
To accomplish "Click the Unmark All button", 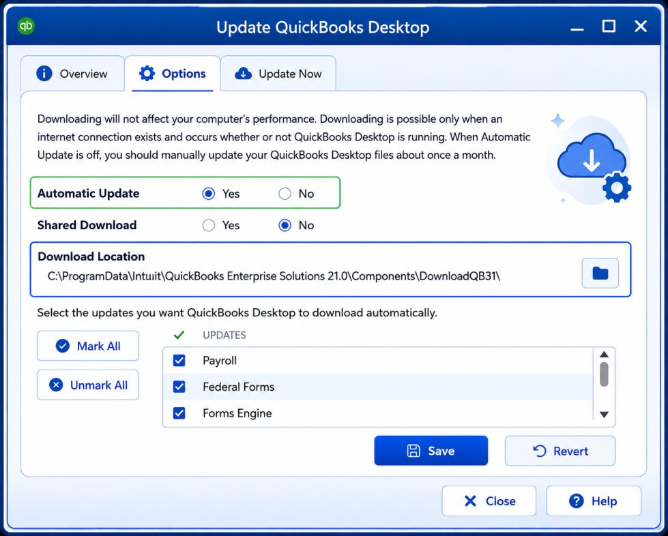I will (88, 385).
